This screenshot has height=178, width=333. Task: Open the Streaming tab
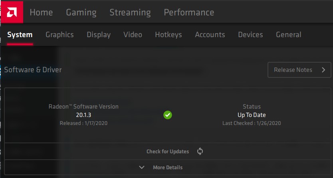pos(130,12)
